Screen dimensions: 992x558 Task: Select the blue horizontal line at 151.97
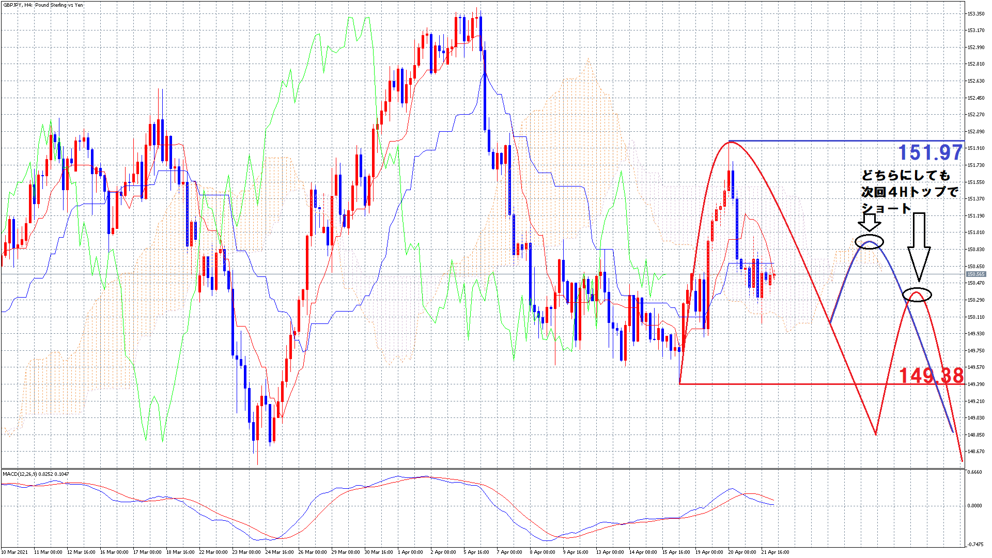[x=827, y=141]
